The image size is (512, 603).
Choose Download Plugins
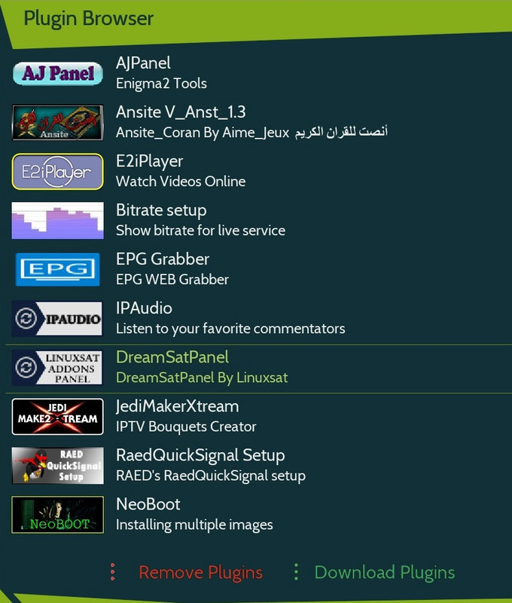(385, 573)
